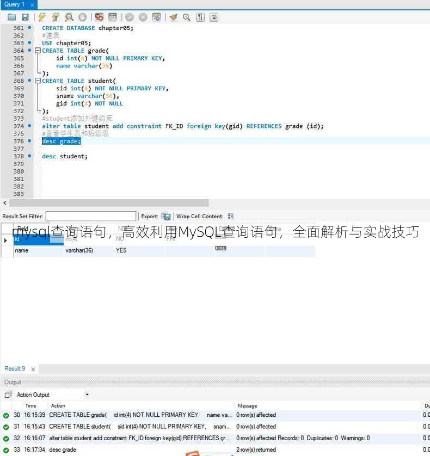Select the 'desc grade' output action
This screenshot has height=456, width=430.
(63, 449)
